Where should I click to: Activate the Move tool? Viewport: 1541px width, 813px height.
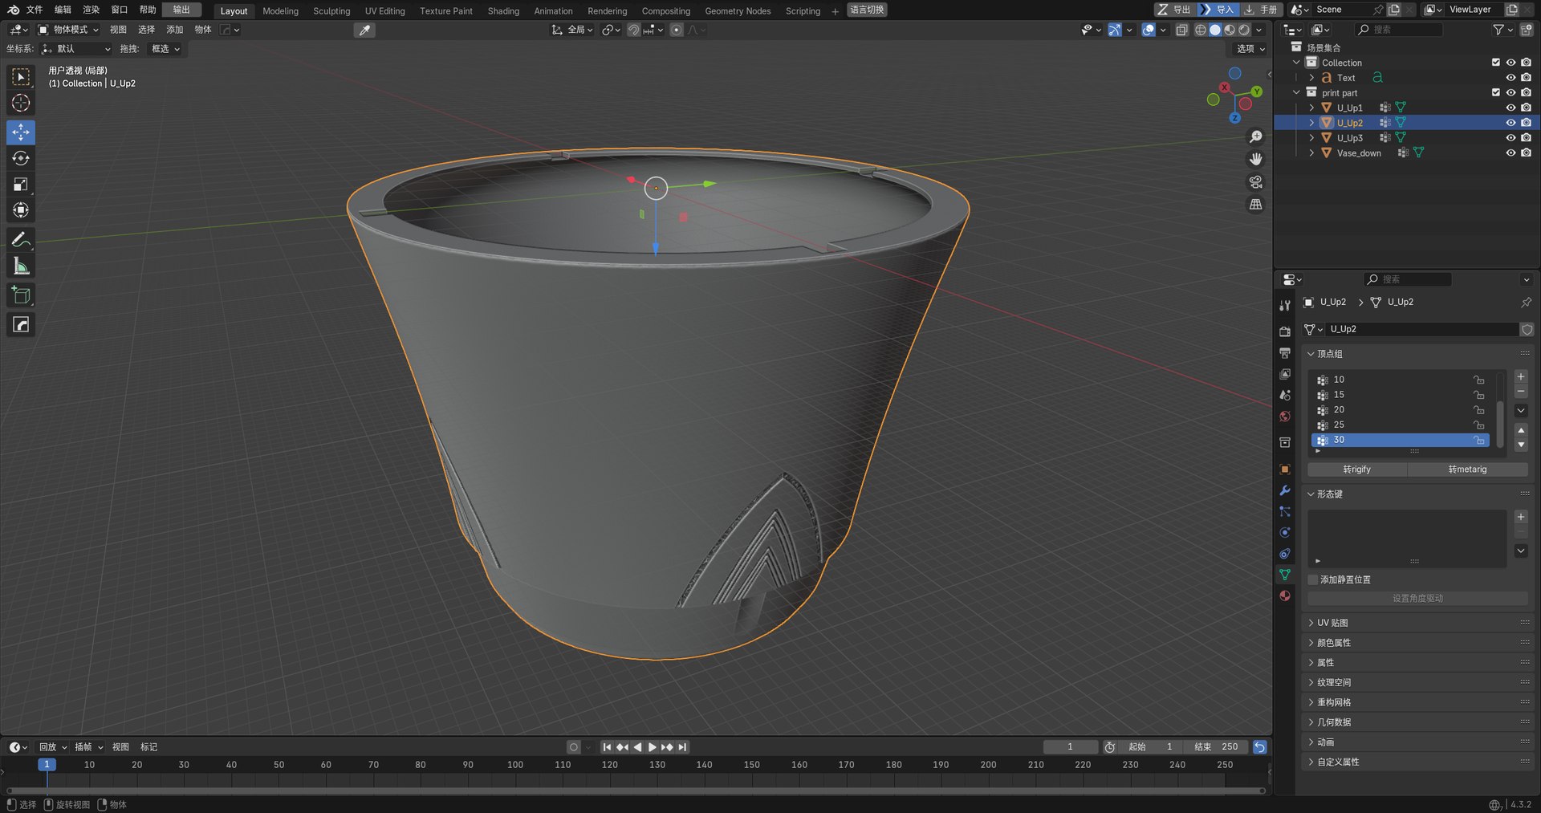click(21, 132)
